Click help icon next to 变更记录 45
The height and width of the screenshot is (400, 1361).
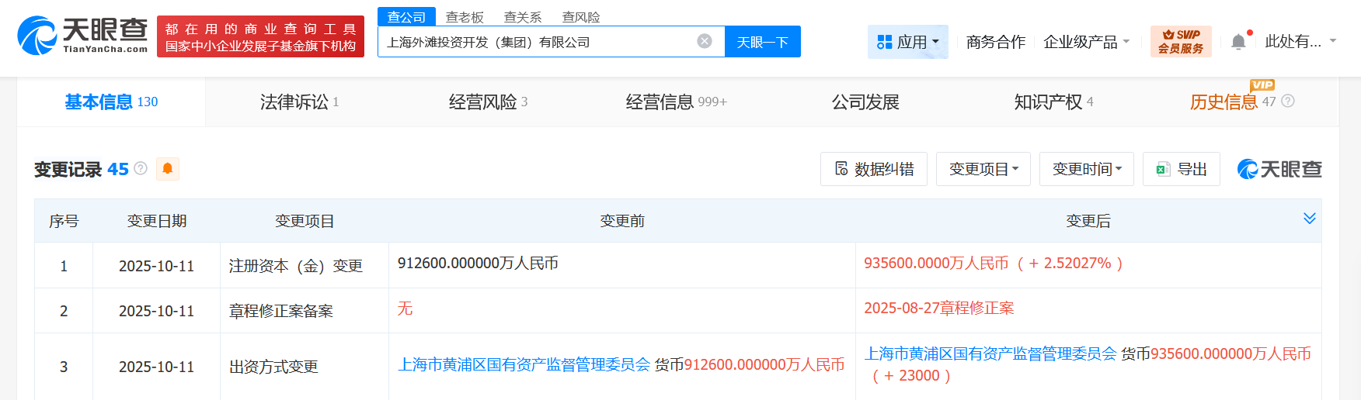[141, 168]
